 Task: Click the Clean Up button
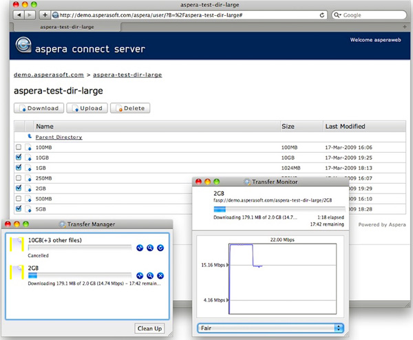(x=149, y=328)
